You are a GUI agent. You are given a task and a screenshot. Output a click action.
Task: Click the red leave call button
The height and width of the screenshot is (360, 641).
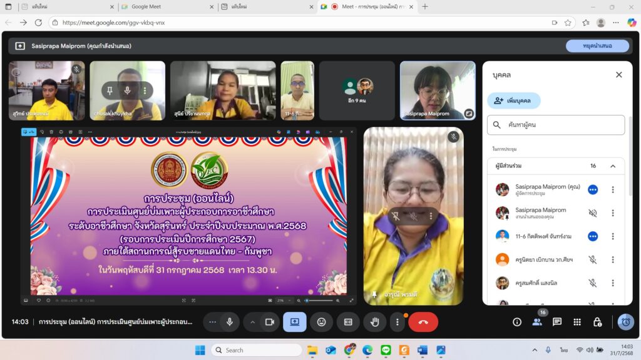pos(423,322)
